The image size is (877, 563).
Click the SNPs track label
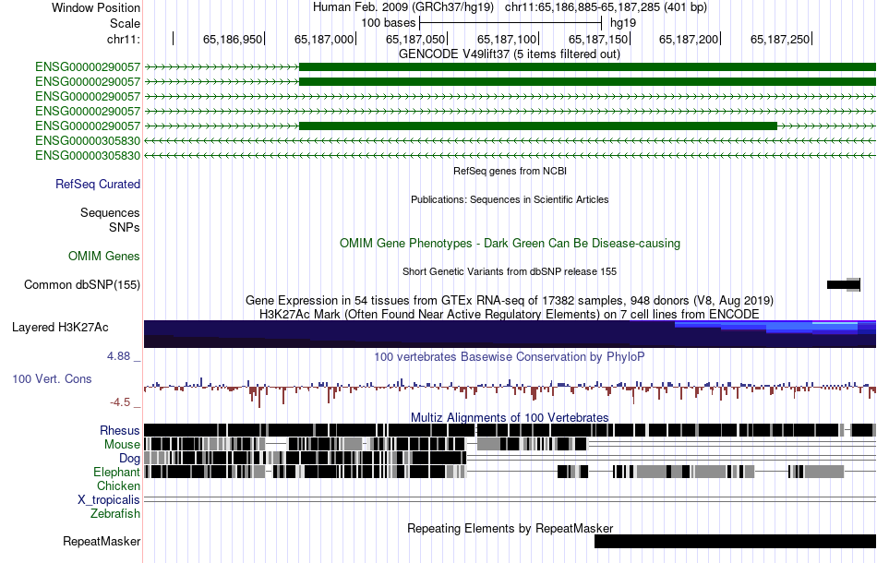click(125, 228)
